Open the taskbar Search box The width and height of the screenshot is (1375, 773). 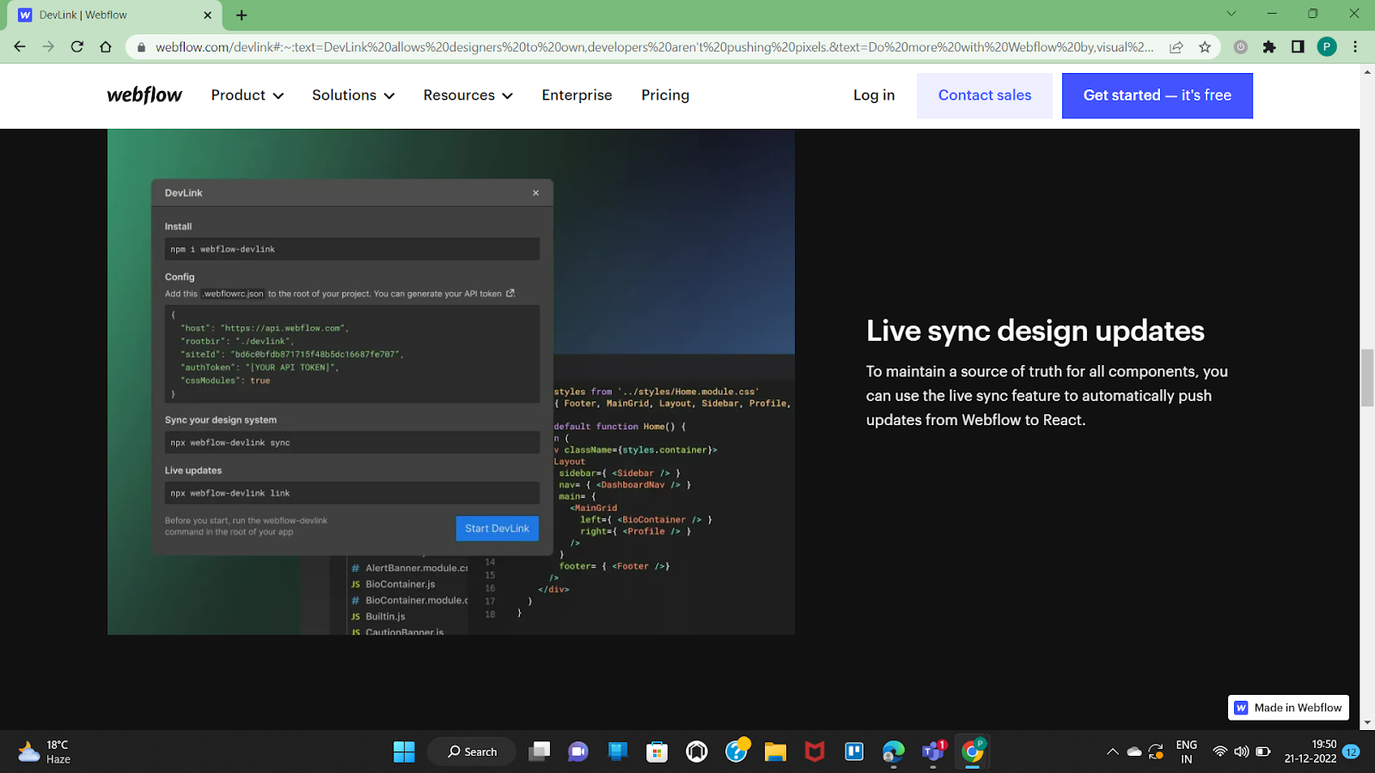pyautogui.click(x=472, y=752)
